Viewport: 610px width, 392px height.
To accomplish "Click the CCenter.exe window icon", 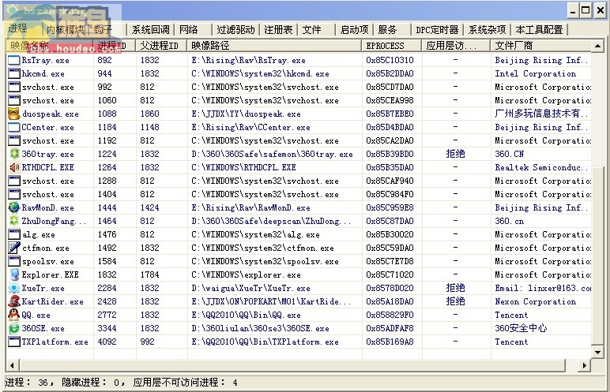I will [14, 127].
